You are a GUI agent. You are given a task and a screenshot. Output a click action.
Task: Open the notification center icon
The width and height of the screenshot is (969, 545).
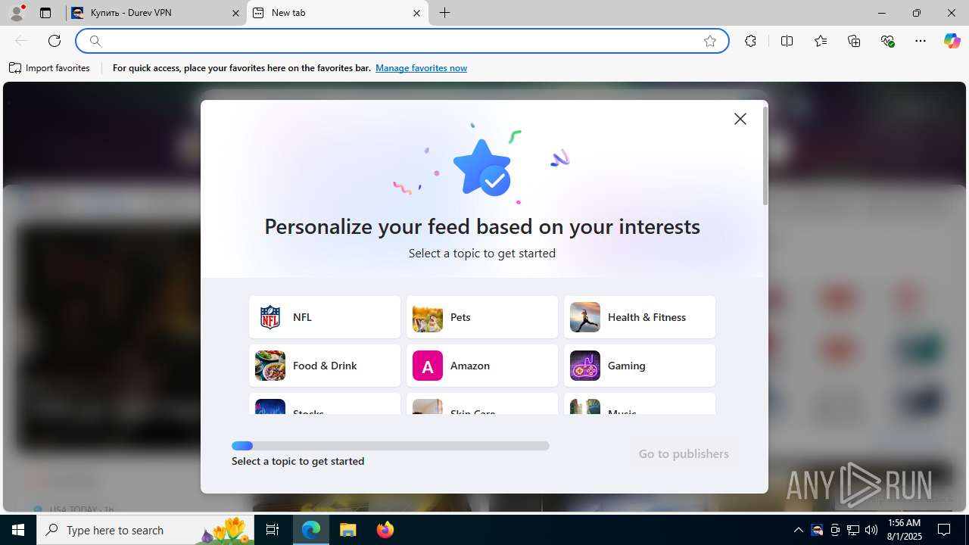(x=945, y=530)
